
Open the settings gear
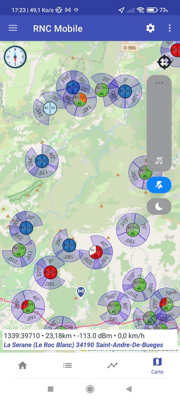point(150,28)
